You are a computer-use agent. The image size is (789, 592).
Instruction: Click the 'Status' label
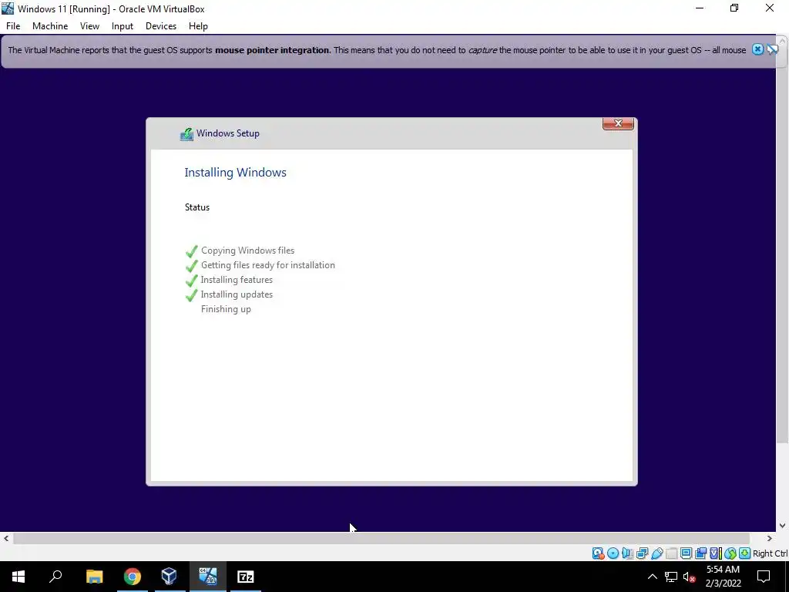point(197,207)
